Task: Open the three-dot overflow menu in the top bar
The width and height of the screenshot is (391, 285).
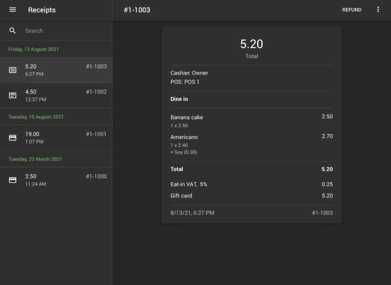Action: [379, 10]
